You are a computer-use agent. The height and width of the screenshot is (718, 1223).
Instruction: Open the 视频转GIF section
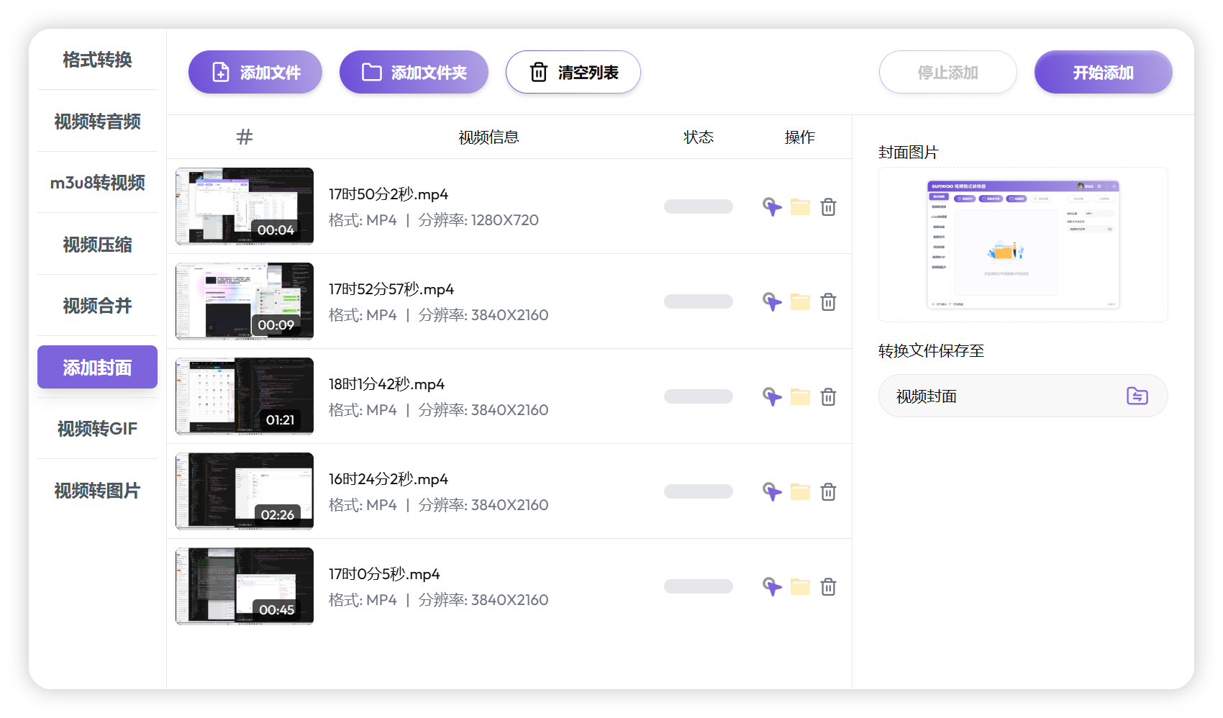tap(96, 429)
